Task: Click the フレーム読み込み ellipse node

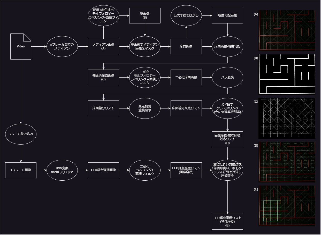Action: 21,134
